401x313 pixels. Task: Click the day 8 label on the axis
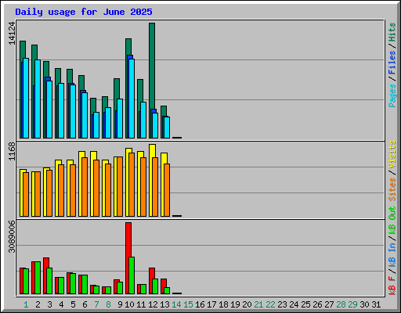coord(108,304)
